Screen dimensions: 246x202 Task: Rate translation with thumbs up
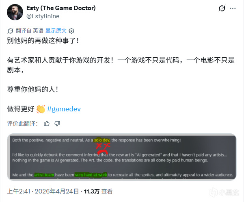click(47, 124)
